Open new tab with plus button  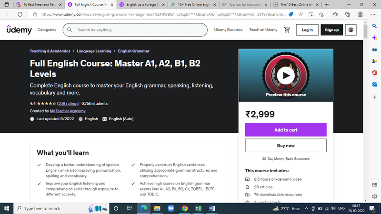point(327,4)
